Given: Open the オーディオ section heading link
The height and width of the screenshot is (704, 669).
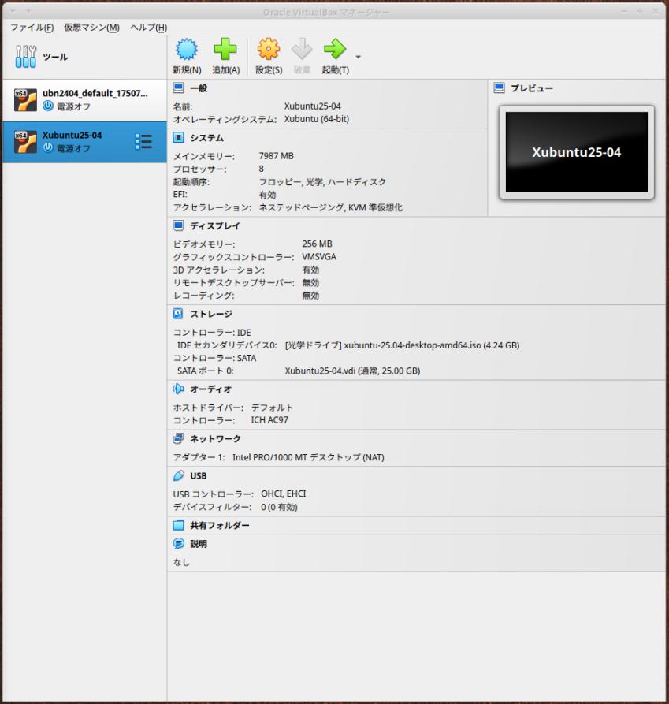Looking at the screenshot, I should click(x=211, y=389).
